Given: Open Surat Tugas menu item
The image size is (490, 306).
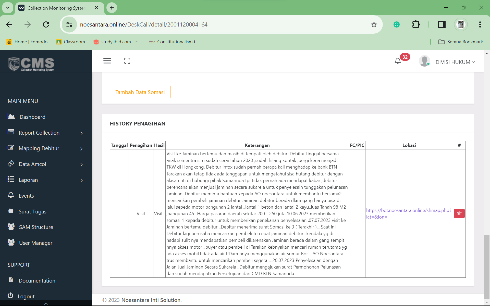Looking at the screenshot, I should 32,211.
